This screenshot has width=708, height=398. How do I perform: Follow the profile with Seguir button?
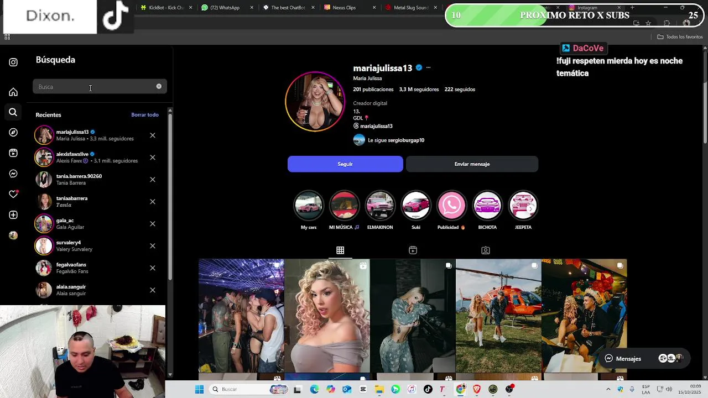click(345, 164)
